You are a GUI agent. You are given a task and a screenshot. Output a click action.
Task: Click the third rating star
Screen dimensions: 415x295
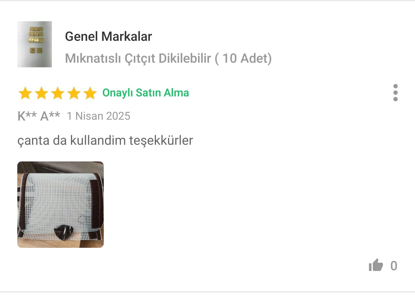58,93
